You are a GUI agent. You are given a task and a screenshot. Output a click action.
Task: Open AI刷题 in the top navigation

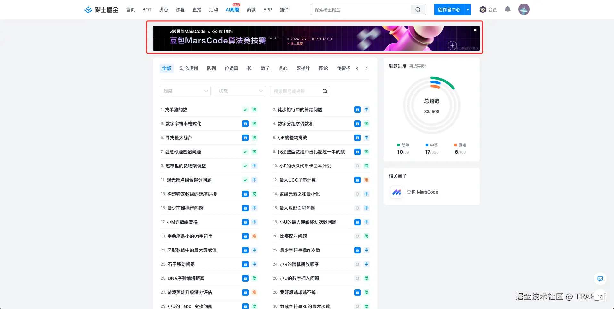coord(233,10)
